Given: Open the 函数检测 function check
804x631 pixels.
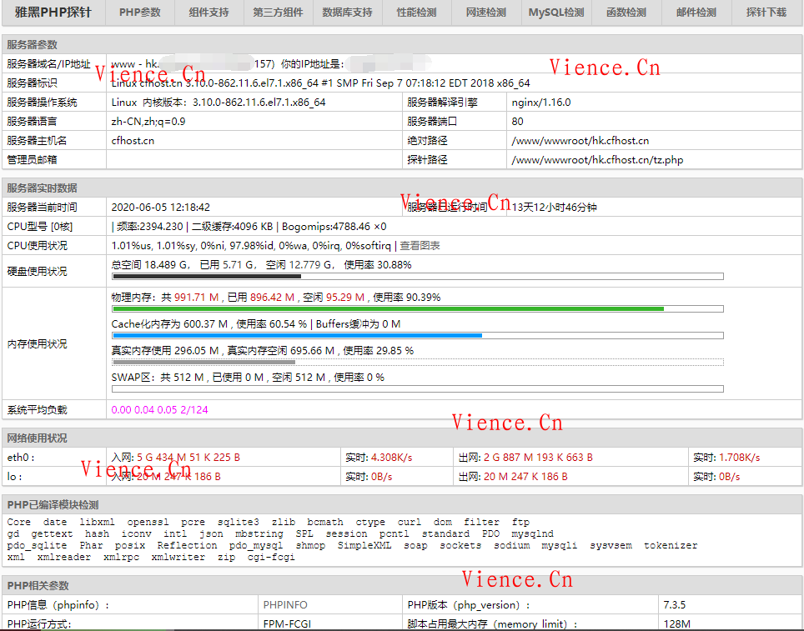Looking at the screenshot, I should point(625,13).
